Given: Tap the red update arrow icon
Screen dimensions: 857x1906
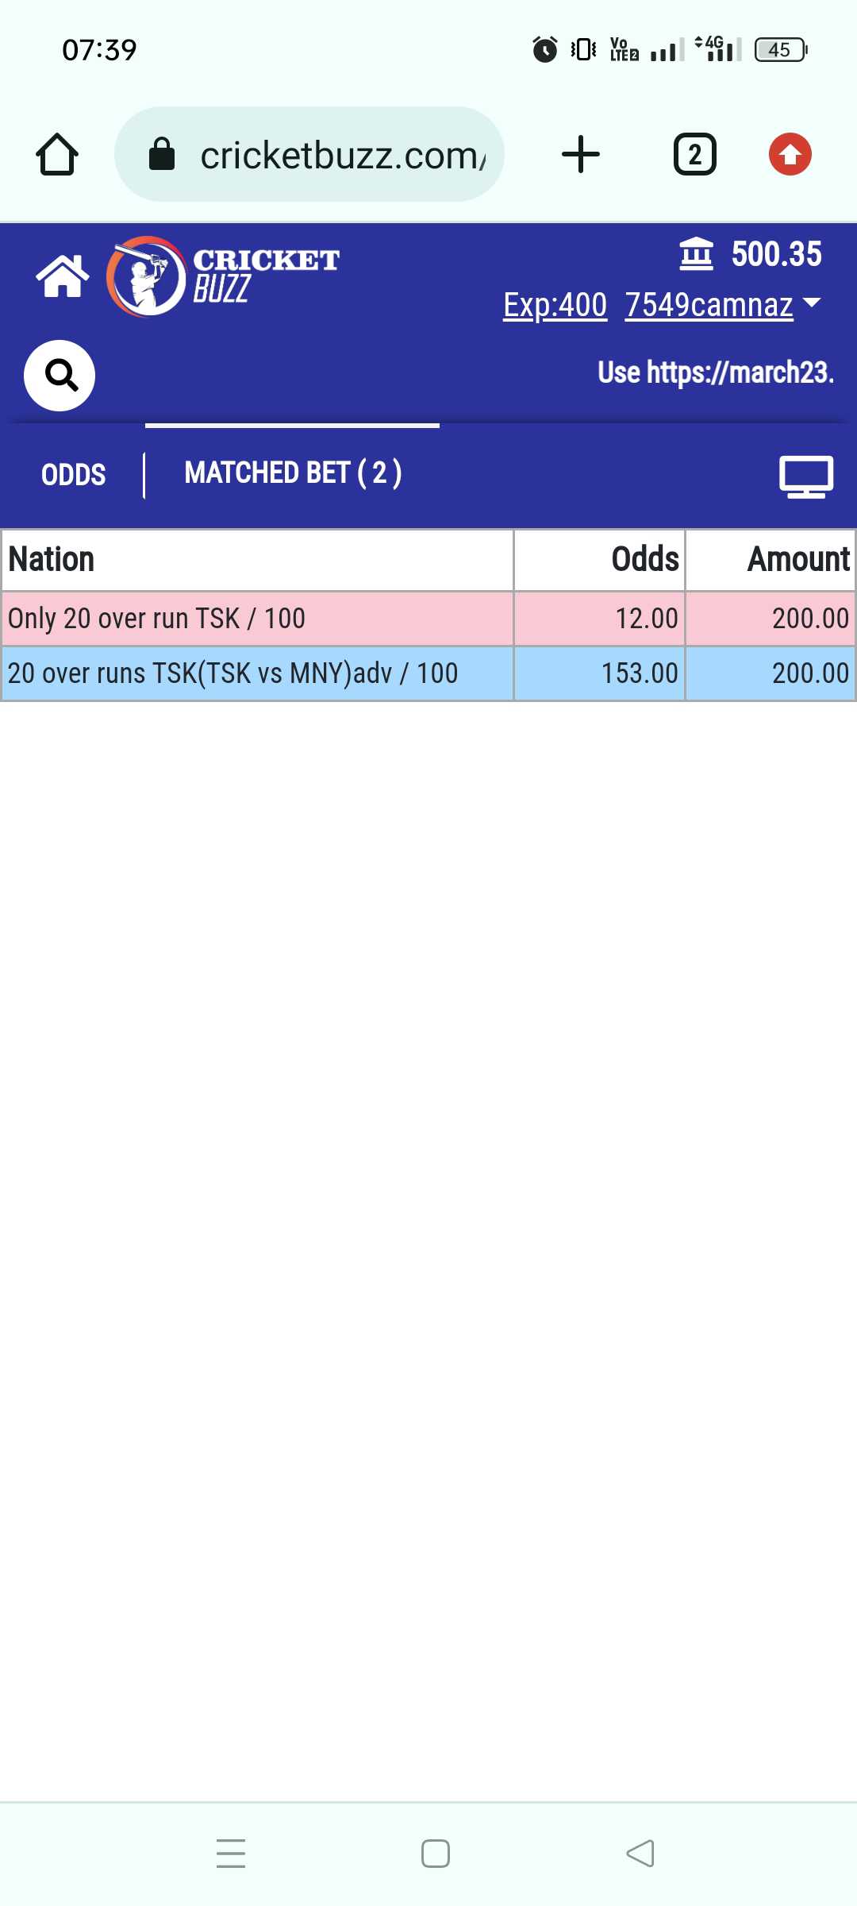Looking at the screenshot, I should coord(790,154).
